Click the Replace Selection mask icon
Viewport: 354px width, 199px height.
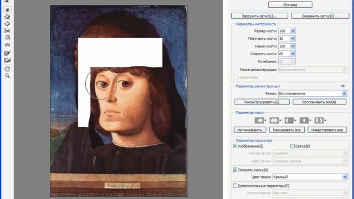(261, 121)
